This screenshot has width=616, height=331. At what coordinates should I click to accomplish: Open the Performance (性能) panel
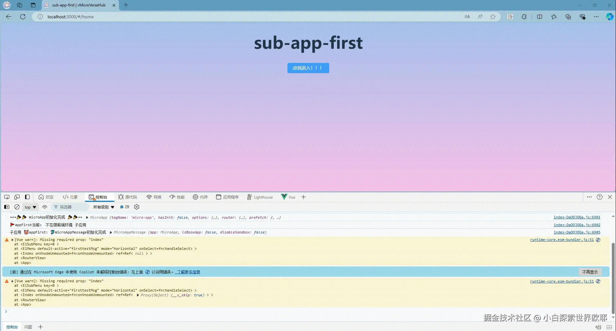point(177,197)
